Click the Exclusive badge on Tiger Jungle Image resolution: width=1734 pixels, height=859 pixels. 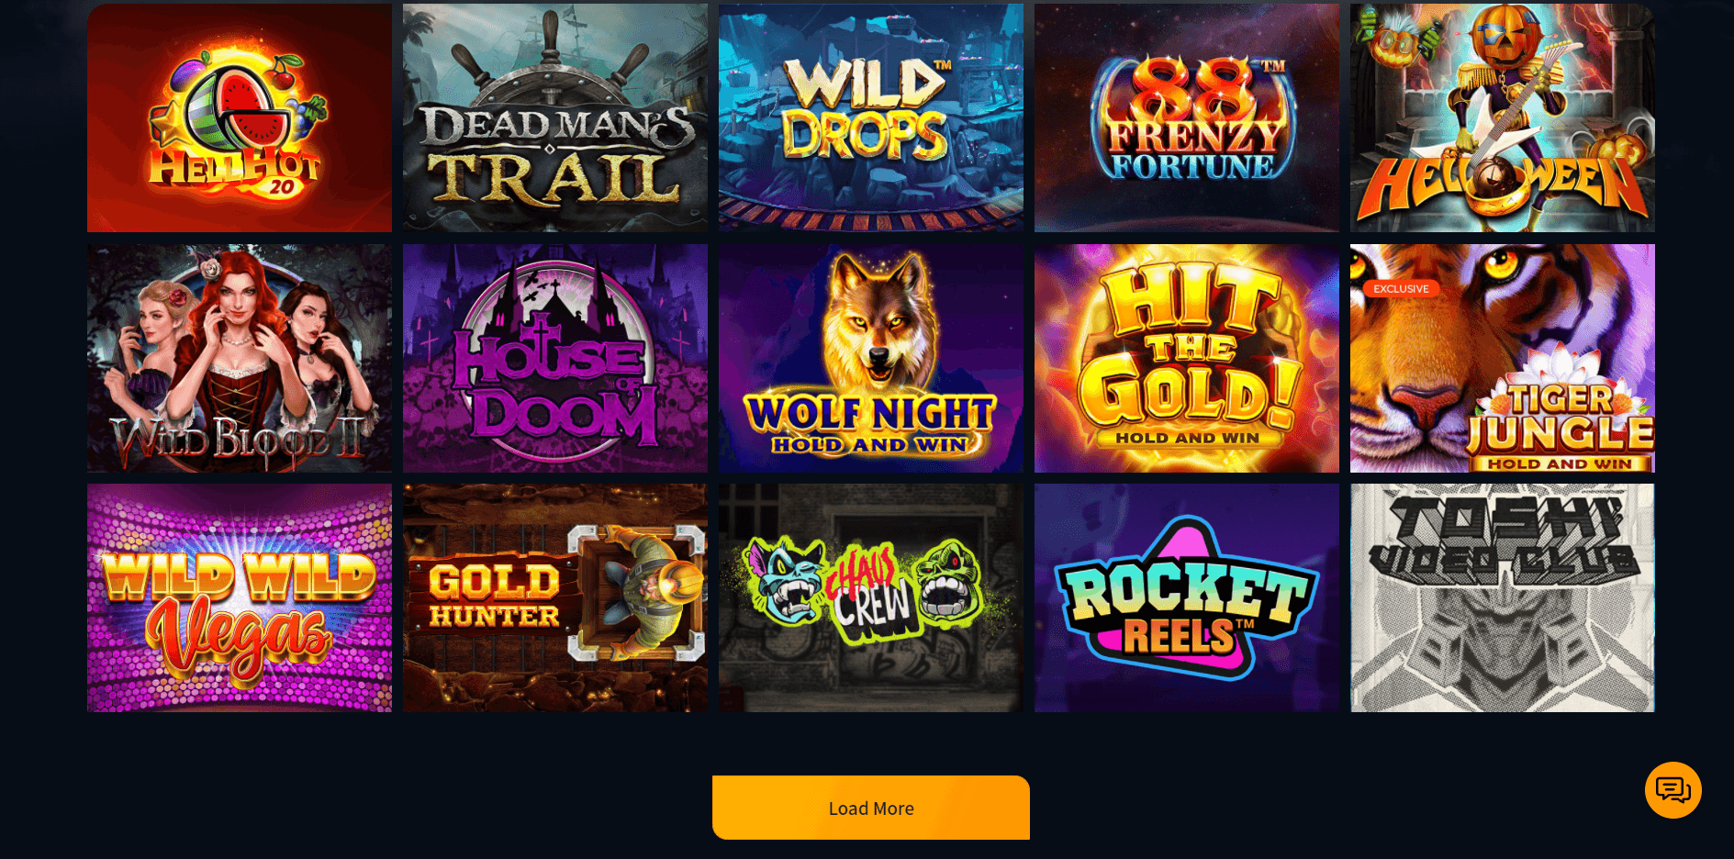tap(1401, 288)
